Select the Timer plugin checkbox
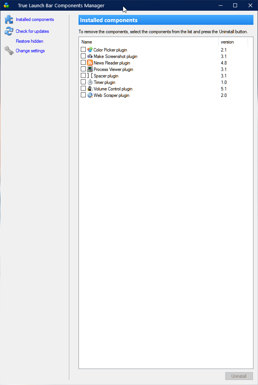The width and height of the screenshot is (258, 385). tap(83, 82)
